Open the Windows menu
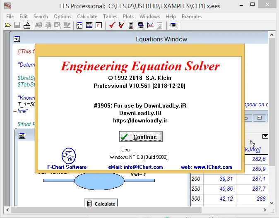The width and height of the screenshot is (279, 218). (x=150, y=17)
